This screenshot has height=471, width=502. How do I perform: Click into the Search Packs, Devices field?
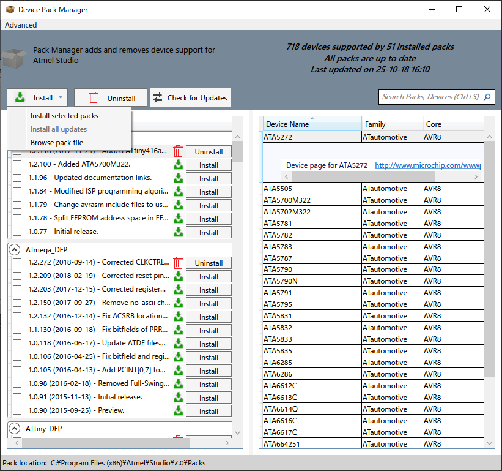(x=430, y=97)
